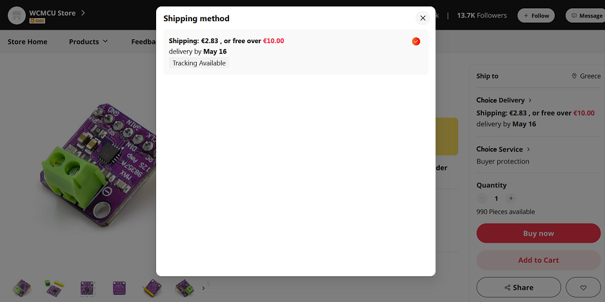Show next thumbnails with arrow
Screen dimensions: 605x302
click(x=203, y=288)
